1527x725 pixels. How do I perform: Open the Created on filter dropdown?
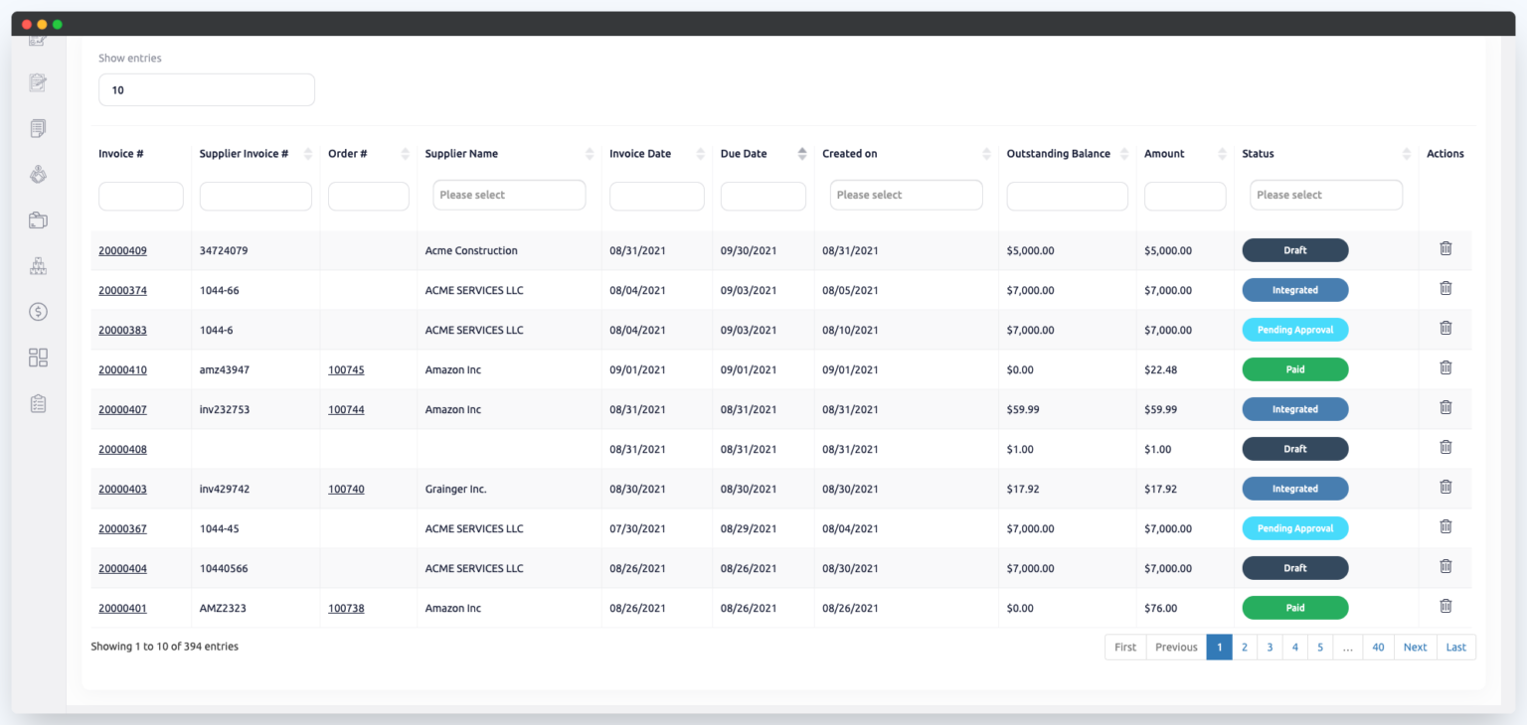tap(906, 195)
